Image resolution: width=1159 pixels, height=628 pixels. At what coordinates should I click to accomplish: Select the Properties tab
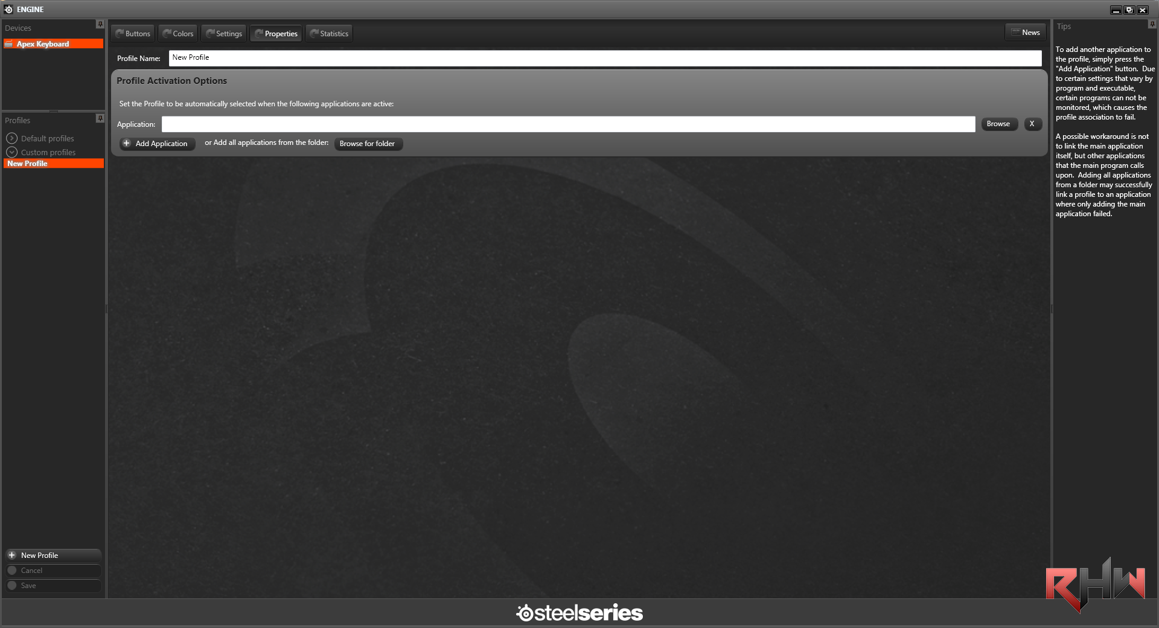276,34
